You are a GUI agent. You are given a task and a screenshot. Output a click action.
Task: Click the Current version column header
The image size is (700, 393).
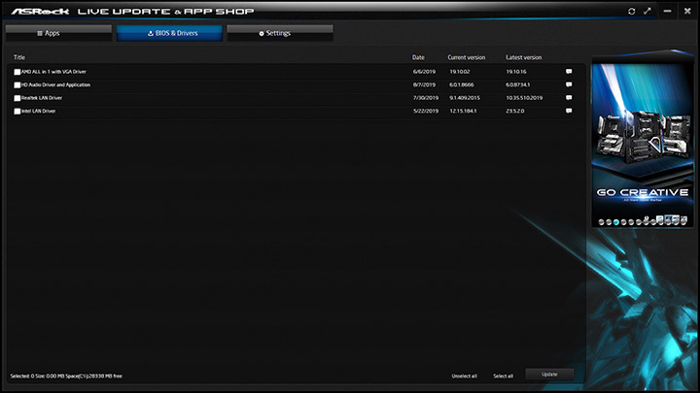point(467,57)
